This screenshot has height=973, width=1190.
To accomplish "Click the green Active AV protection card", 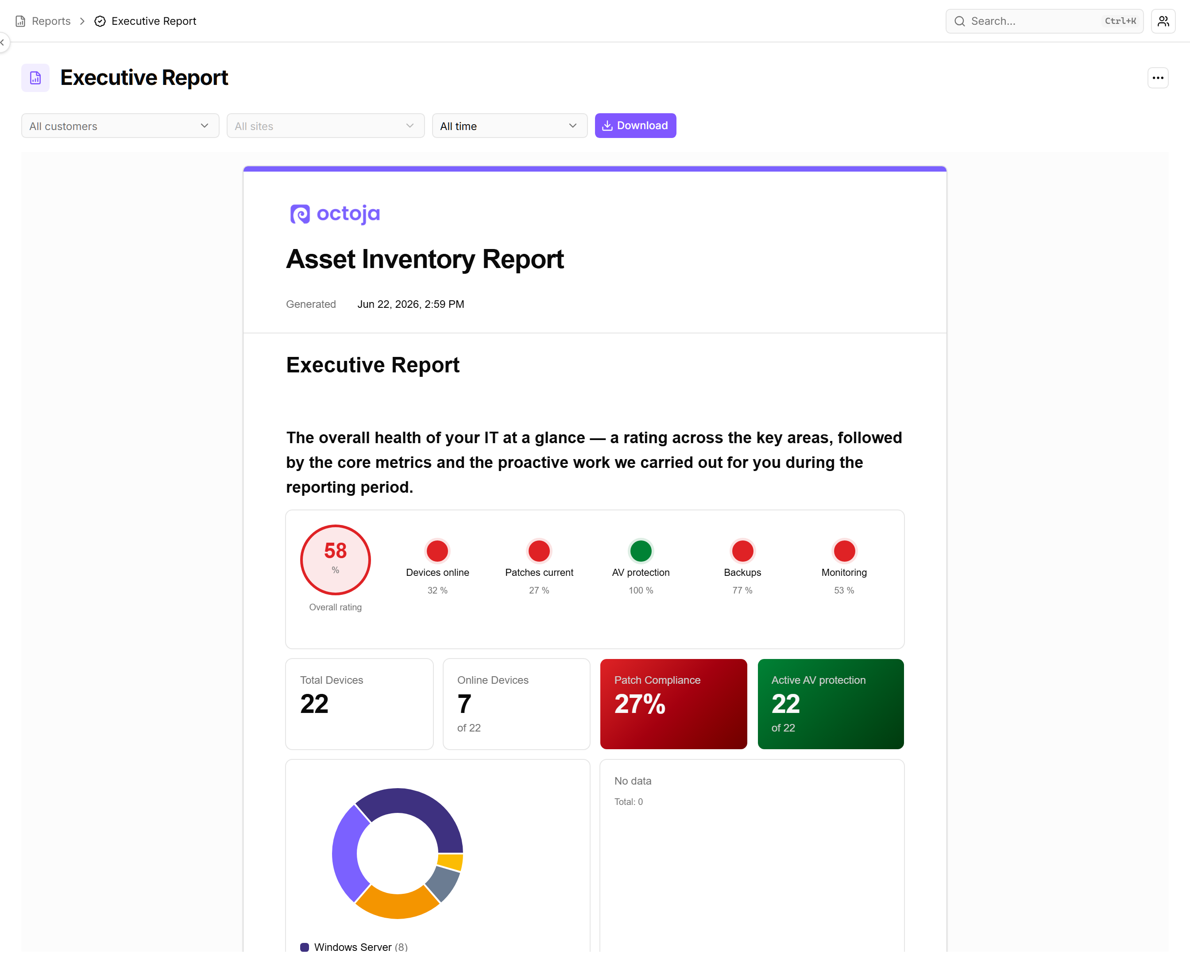I will click(831, 704).
